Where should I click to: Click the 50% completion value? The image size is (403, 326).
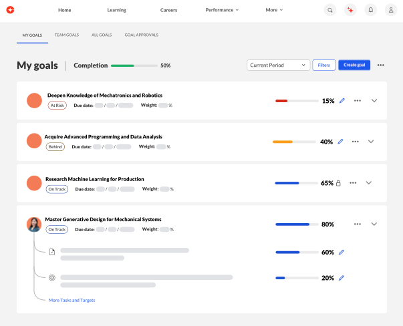pyautogui.click(x=166, y=65)
